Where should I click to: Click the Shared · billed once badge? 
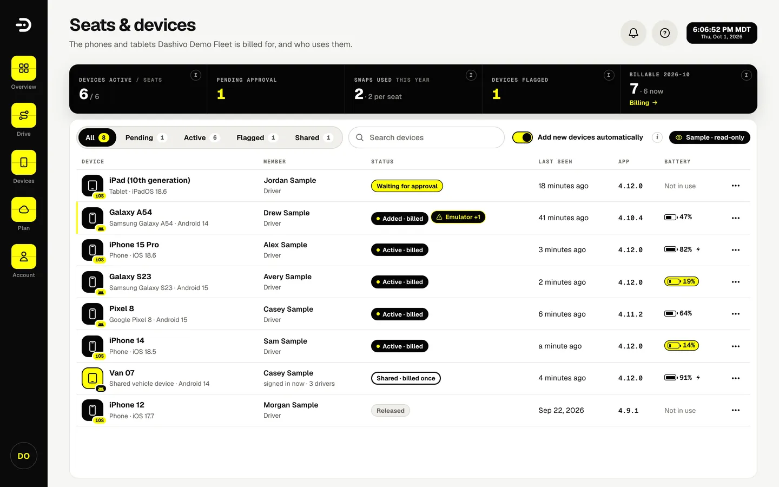click(x=406, y=378)
